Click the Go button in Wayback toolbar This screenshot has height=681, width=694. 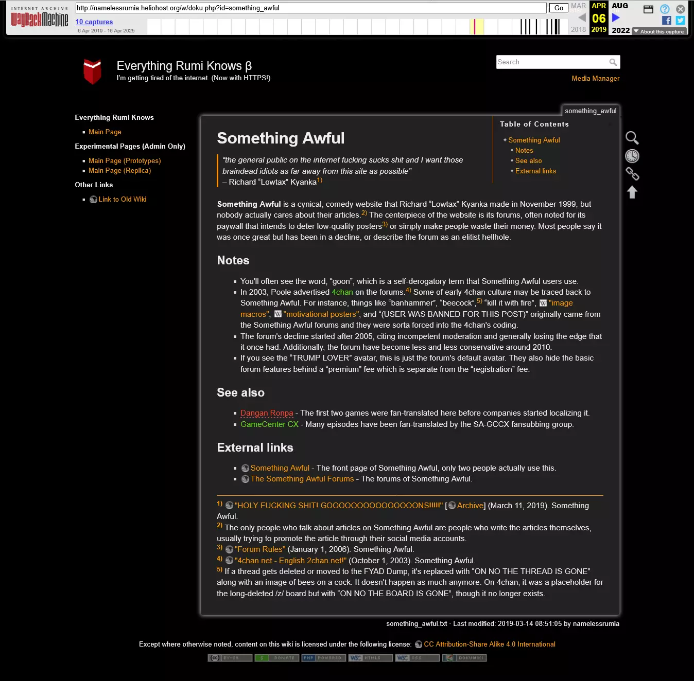[559, 8]
